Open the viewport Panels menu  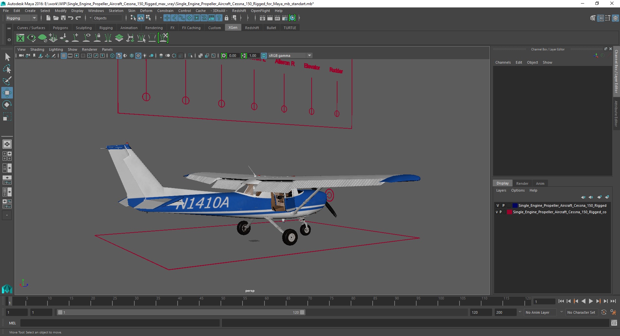107,49
